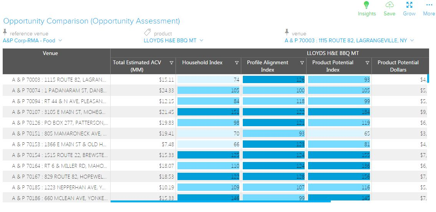Click the reference venue pin icon
Screen dimensions: 436x212
5,32
